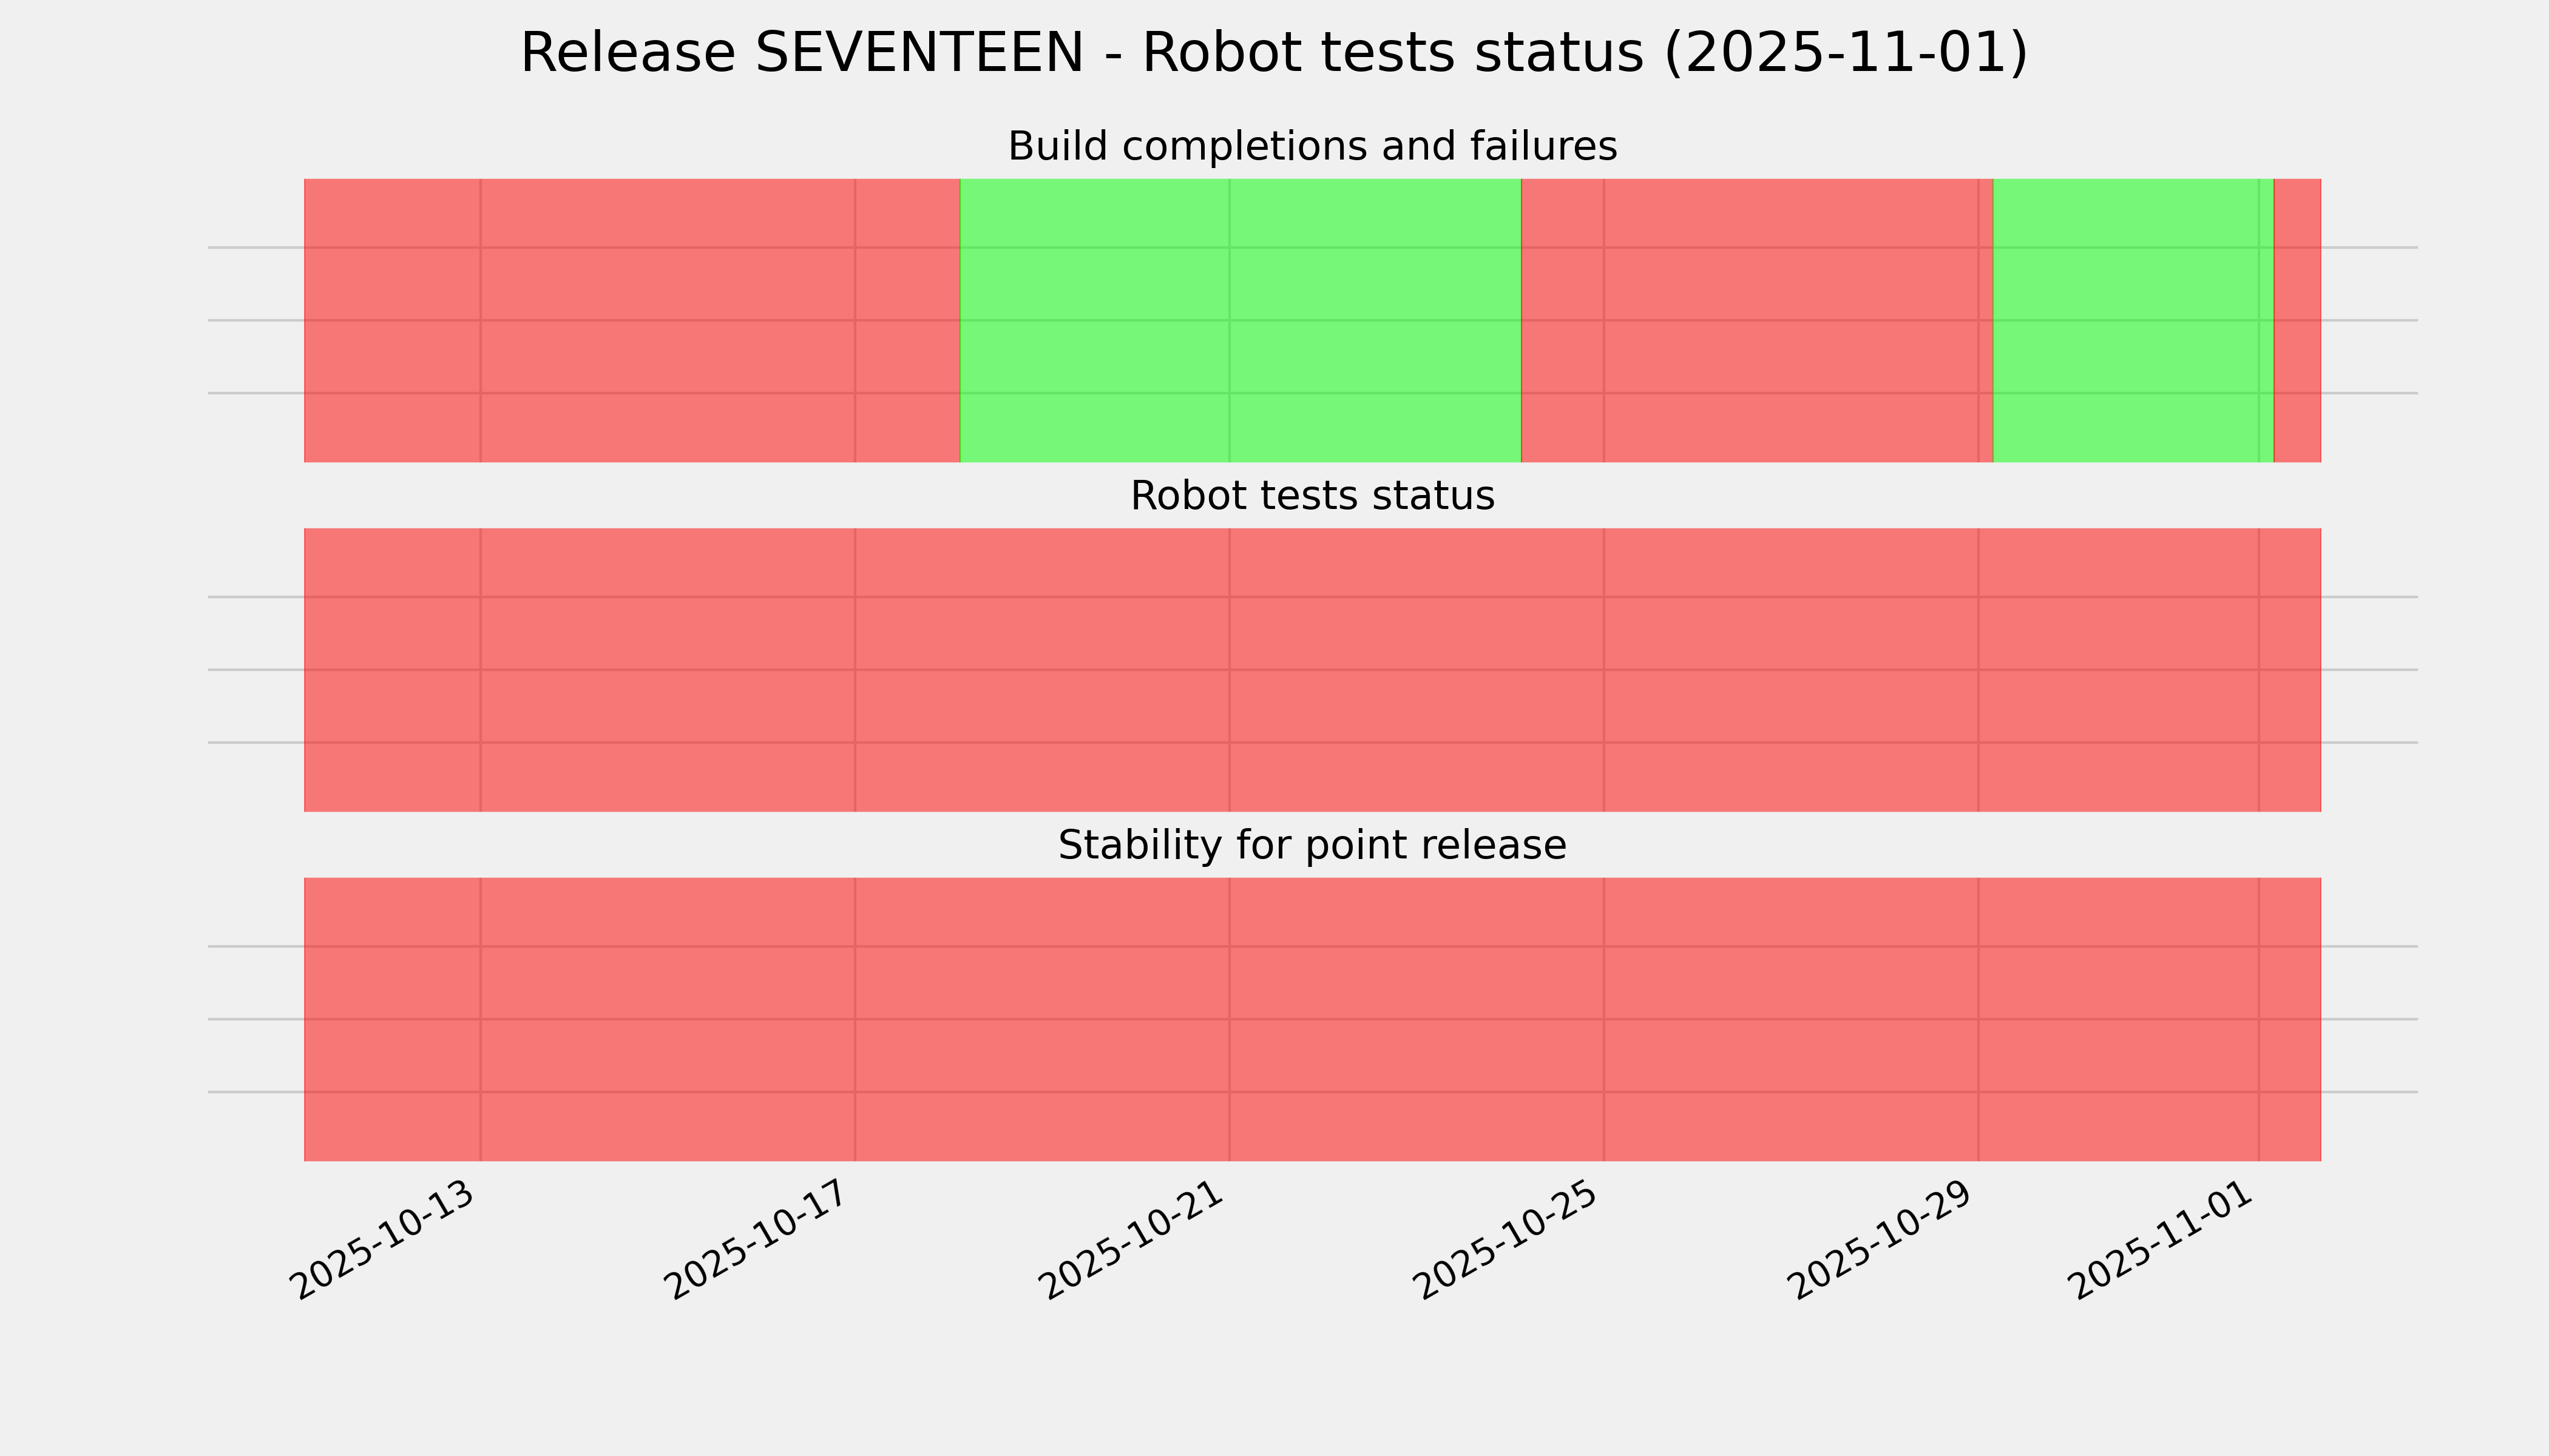This screenshot has width=2549, height=1456.
Task: Click the leftmost red segment in Build completions chart
Action: tap(631, 320)
